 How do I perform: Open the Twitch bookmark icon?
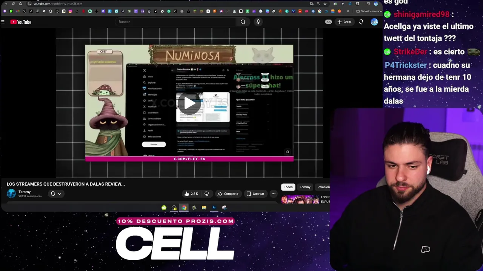[x=5, y=11]
